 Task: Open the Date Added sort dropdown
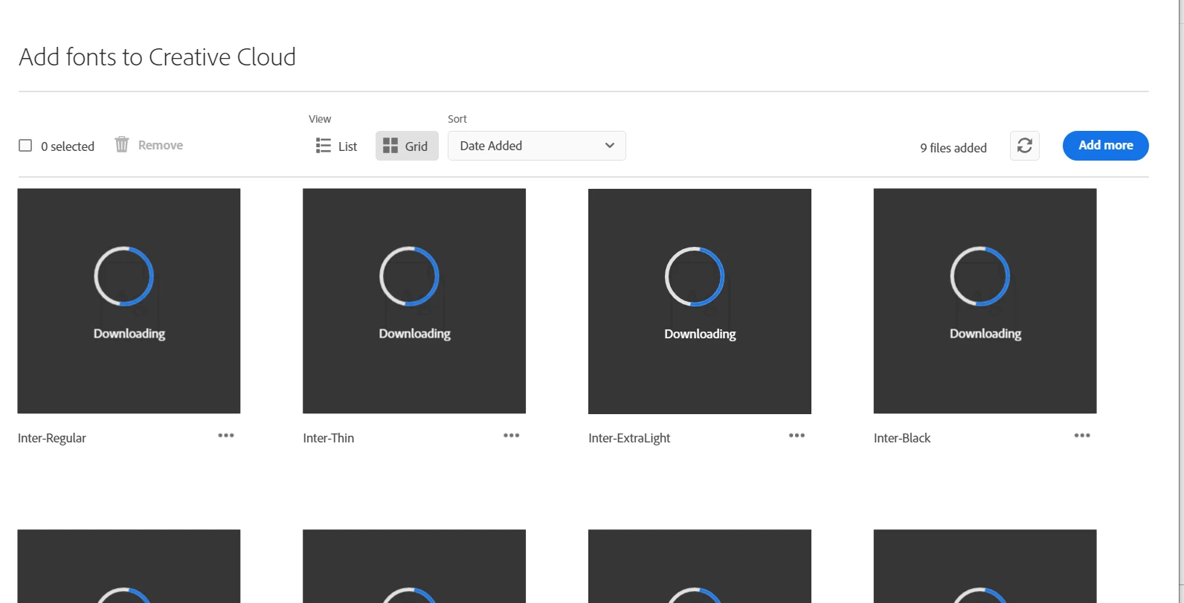coord(537,146)
